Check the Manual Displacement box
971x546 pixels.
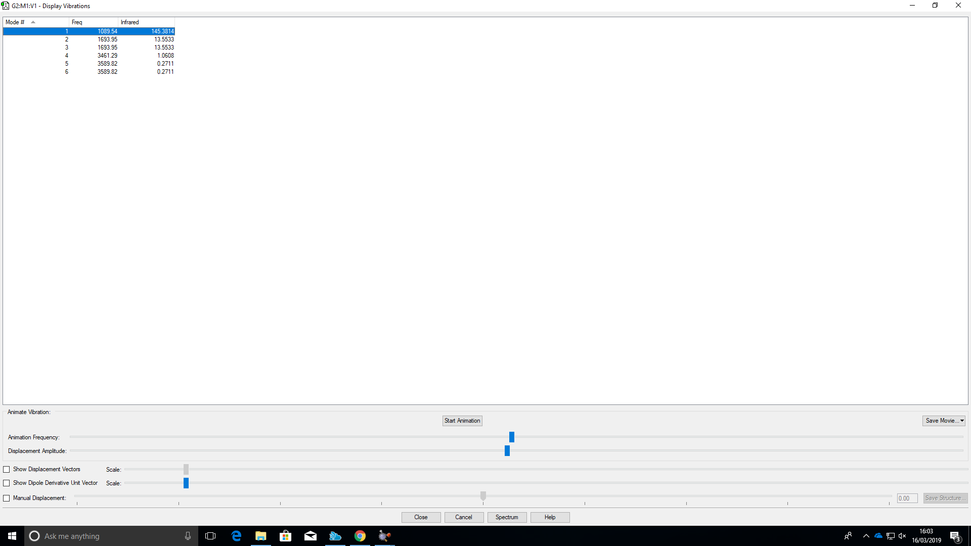(7, 498)
